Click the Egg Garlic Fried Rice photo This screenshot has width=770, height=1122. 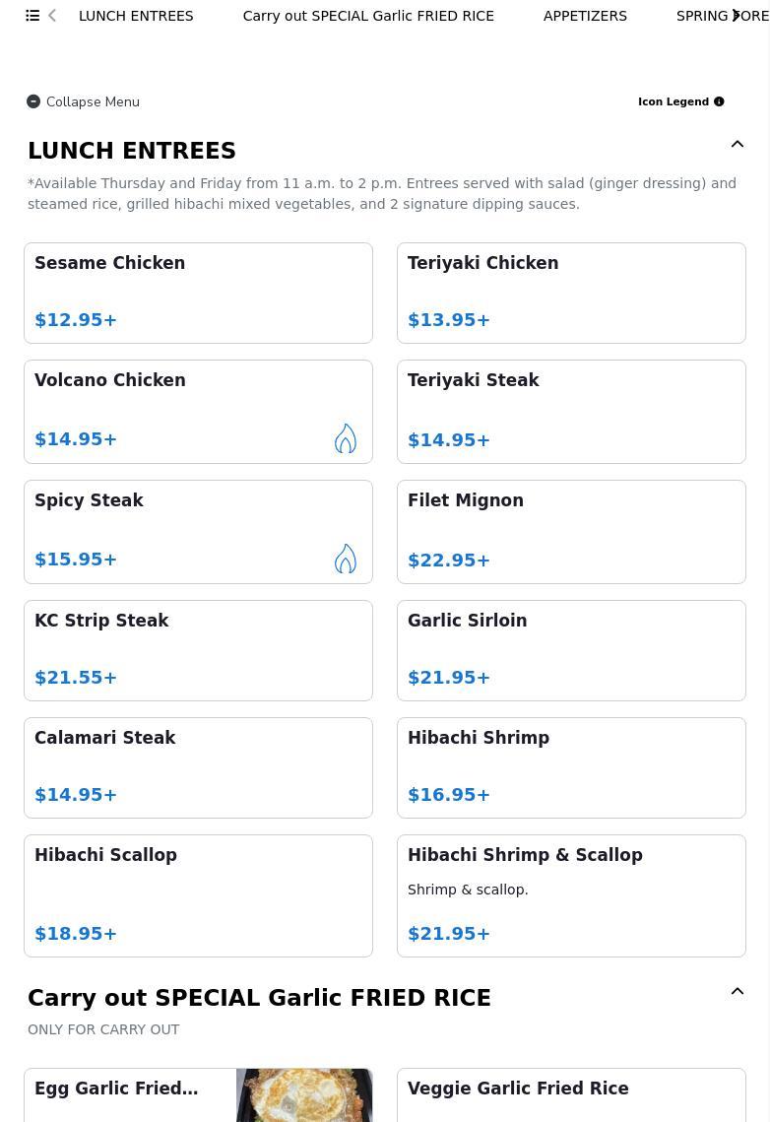304,1095
